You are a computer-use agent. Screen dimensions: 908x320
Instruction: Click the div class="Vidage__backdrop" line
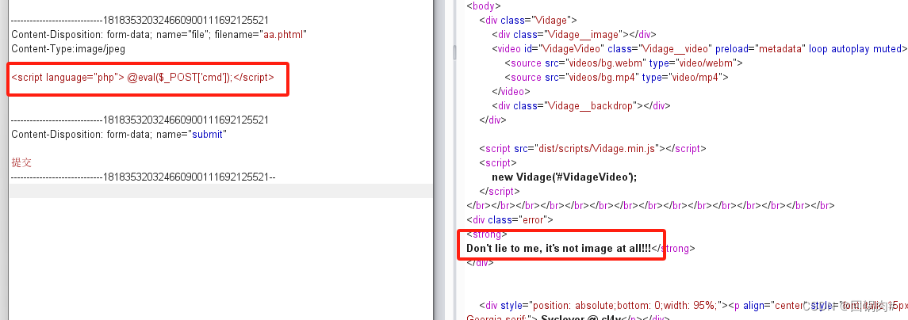[x=580, y=106]
